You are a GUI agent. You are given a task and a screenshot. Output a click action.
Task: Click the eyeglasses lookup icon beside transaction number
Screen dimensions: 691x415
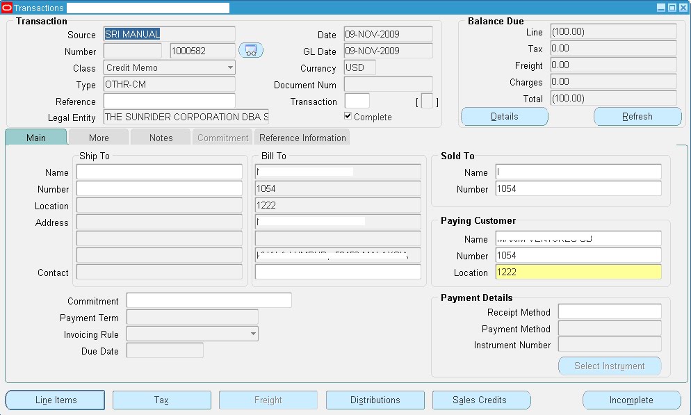[x=251, y=50]
